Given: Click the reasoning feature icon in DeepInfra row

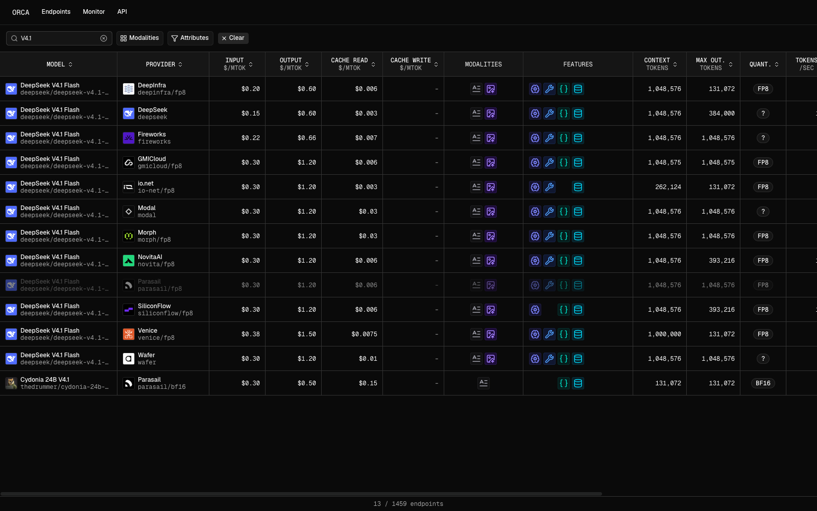Looking at the screenshot, I should coord(535,89).
